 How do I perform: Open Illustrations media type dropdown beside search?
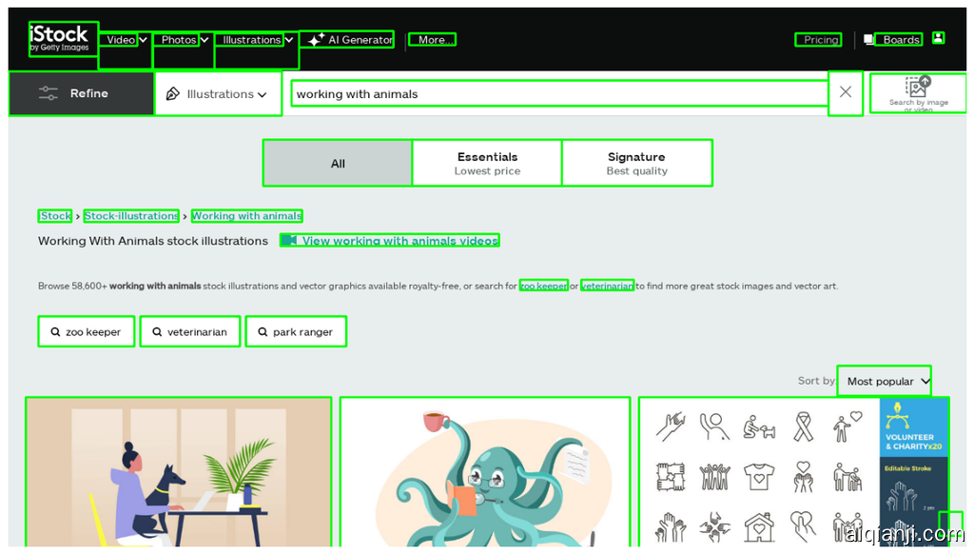[218, 94]
